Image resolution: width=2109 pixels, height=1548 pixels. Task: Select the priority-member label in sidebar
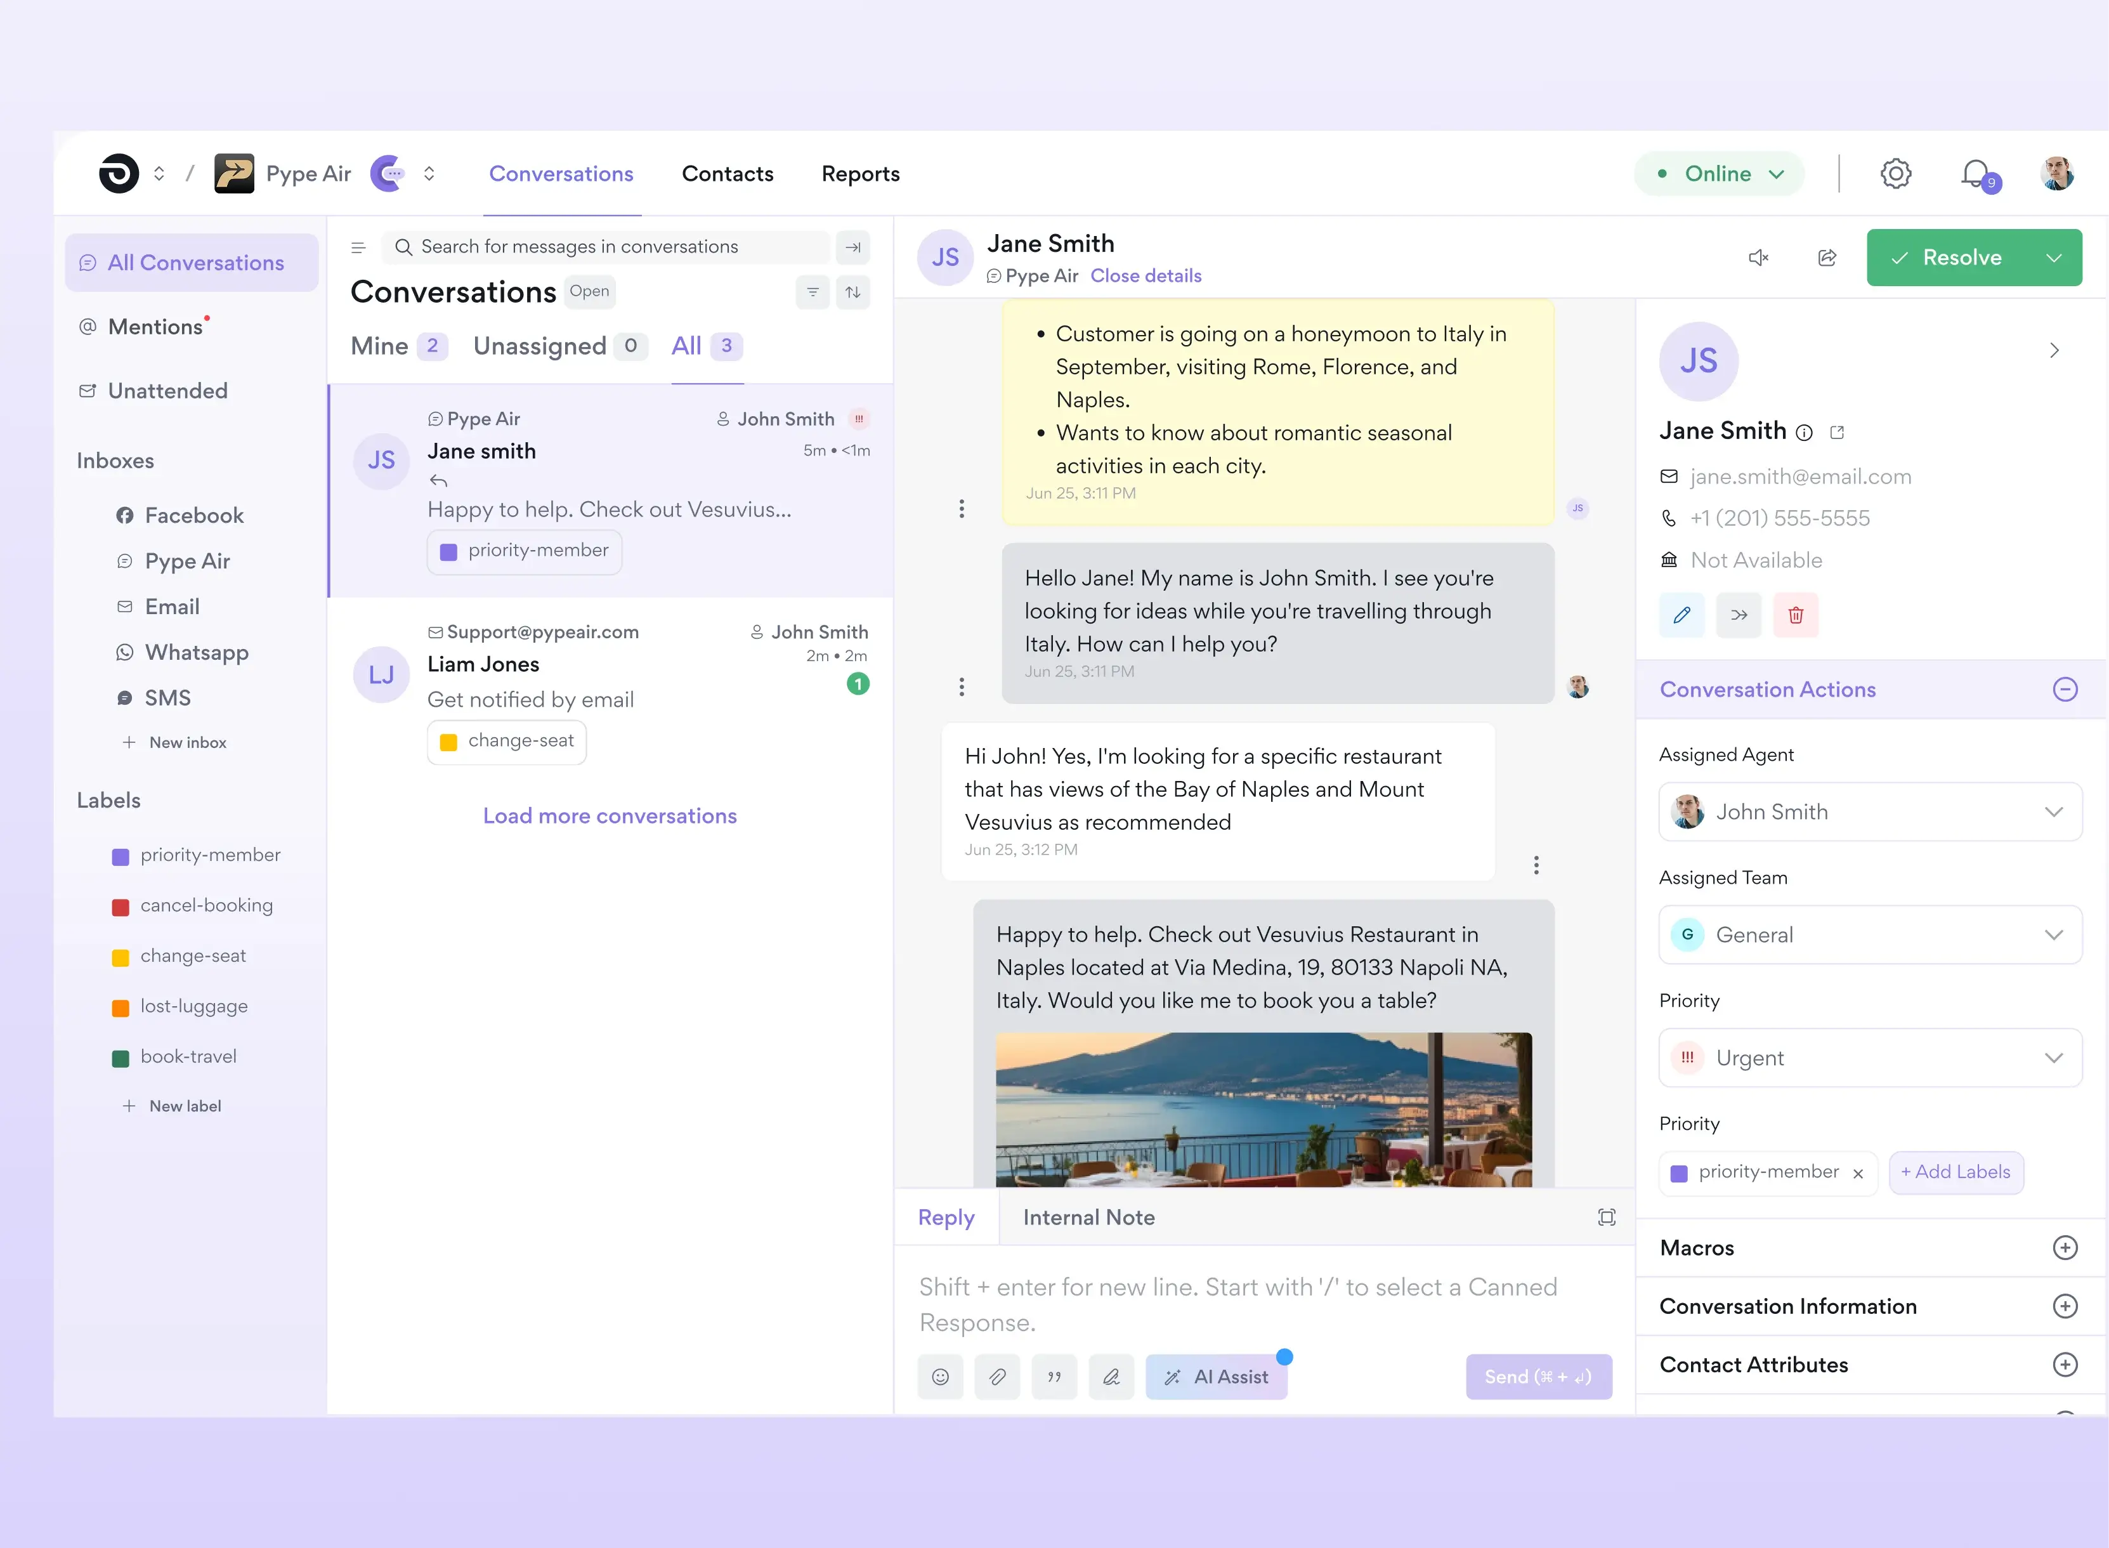[197, 855]
